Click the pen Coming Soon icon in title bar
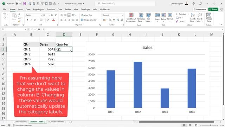Viewport: 225px width, 127px height. coord(200,4)
